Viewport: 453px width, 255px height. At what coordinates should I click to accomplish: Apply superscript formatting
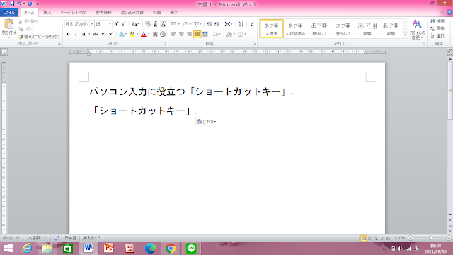pos(110,34)
